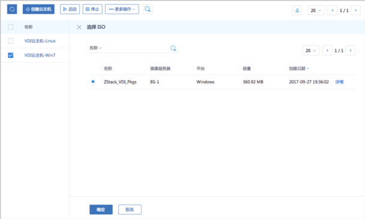Click the refresh icon button

(x=12, y=10)
